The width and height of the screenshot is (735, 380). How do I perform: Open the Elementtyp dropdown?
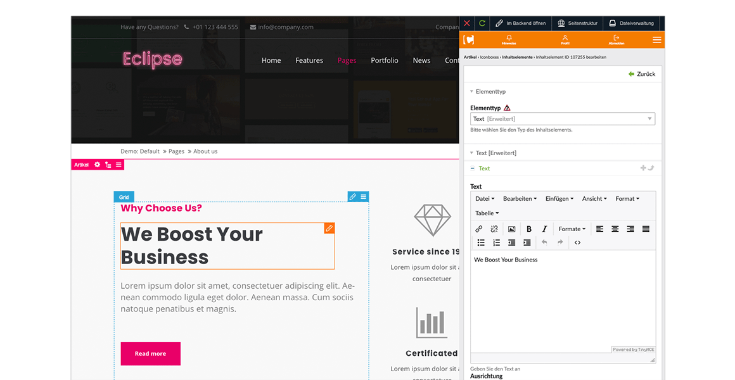(562, 119)
